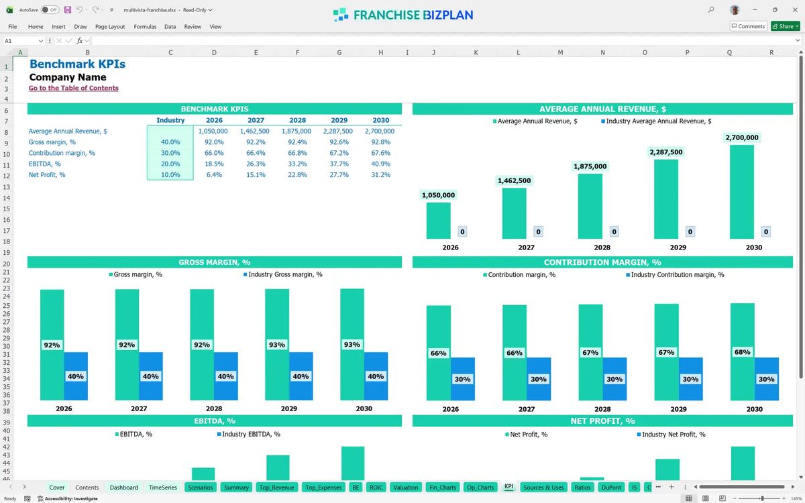Click the Excel app icon
The width and height of the screenshot is (805, 503).
9,10
